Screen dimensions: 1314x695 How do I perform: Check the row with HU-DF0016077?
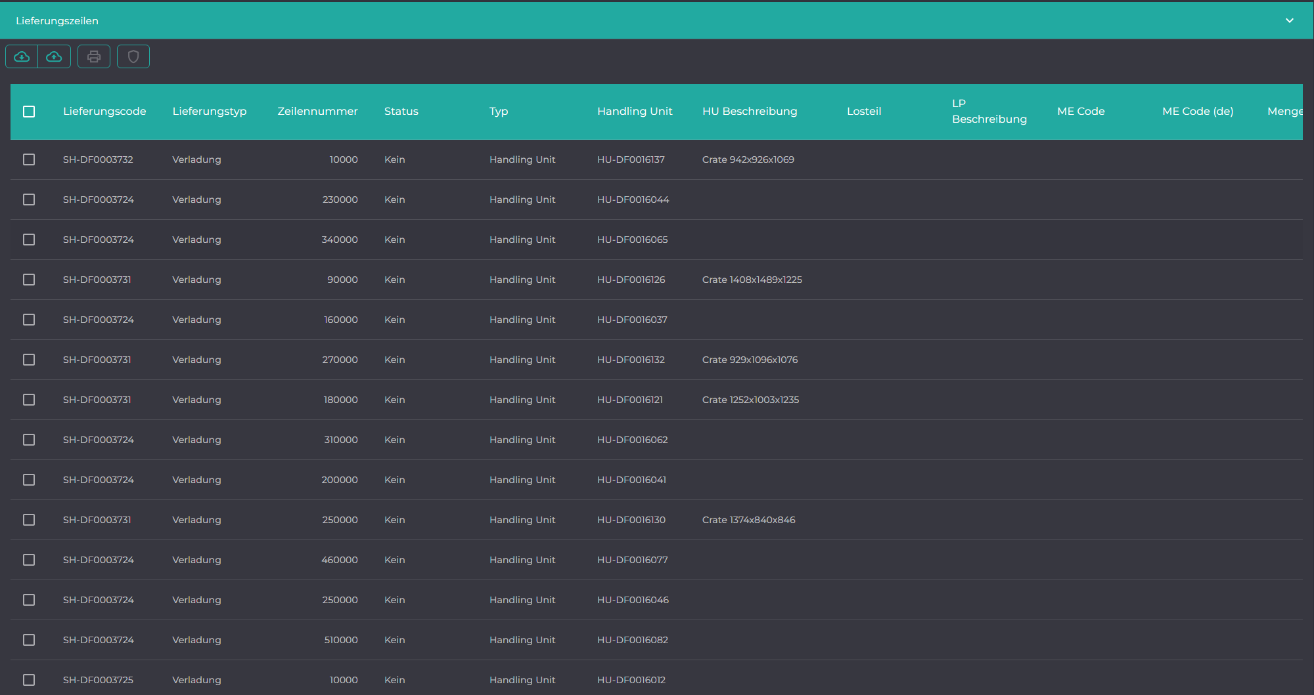tap(29, 560)
